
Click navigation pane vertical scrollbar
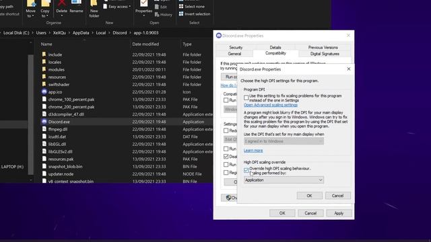(30, 114)
